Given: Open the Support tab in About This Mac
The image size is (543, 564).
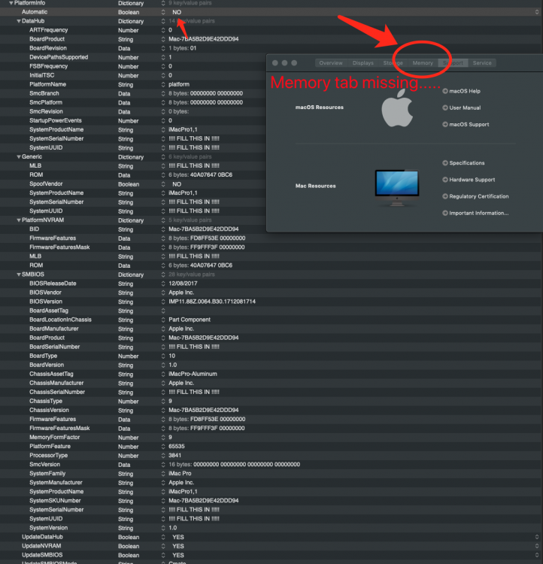Looking at the screenshot, I should (453, 63).
